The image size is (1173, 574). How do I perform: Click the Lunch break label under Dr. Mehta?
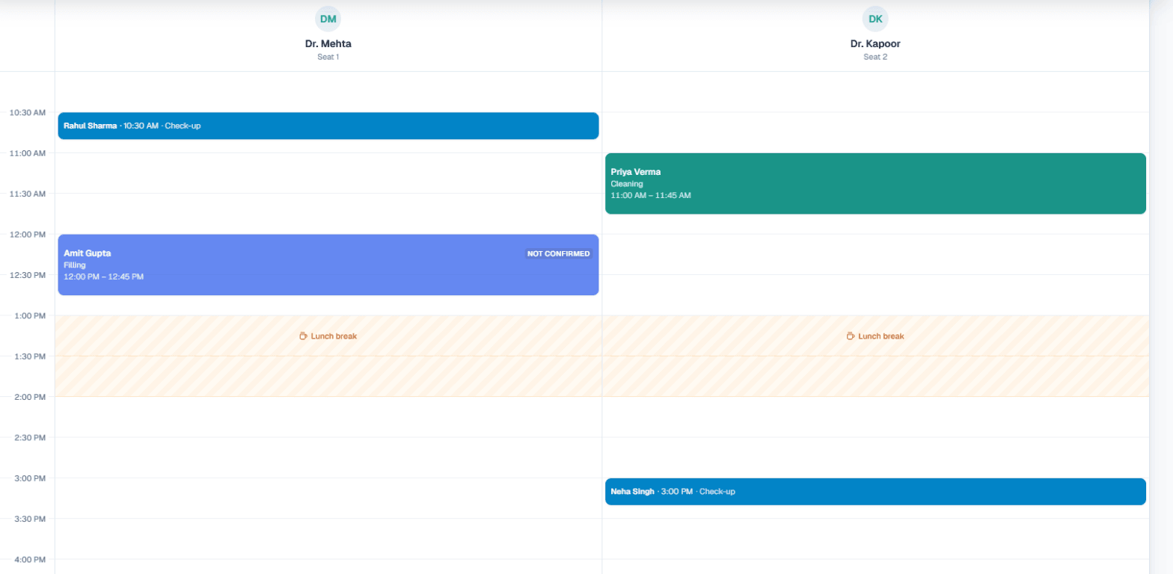pos(334,336)
